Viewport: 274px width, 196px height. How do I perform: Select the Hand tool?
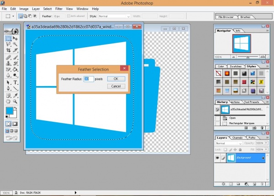[9, 101]
